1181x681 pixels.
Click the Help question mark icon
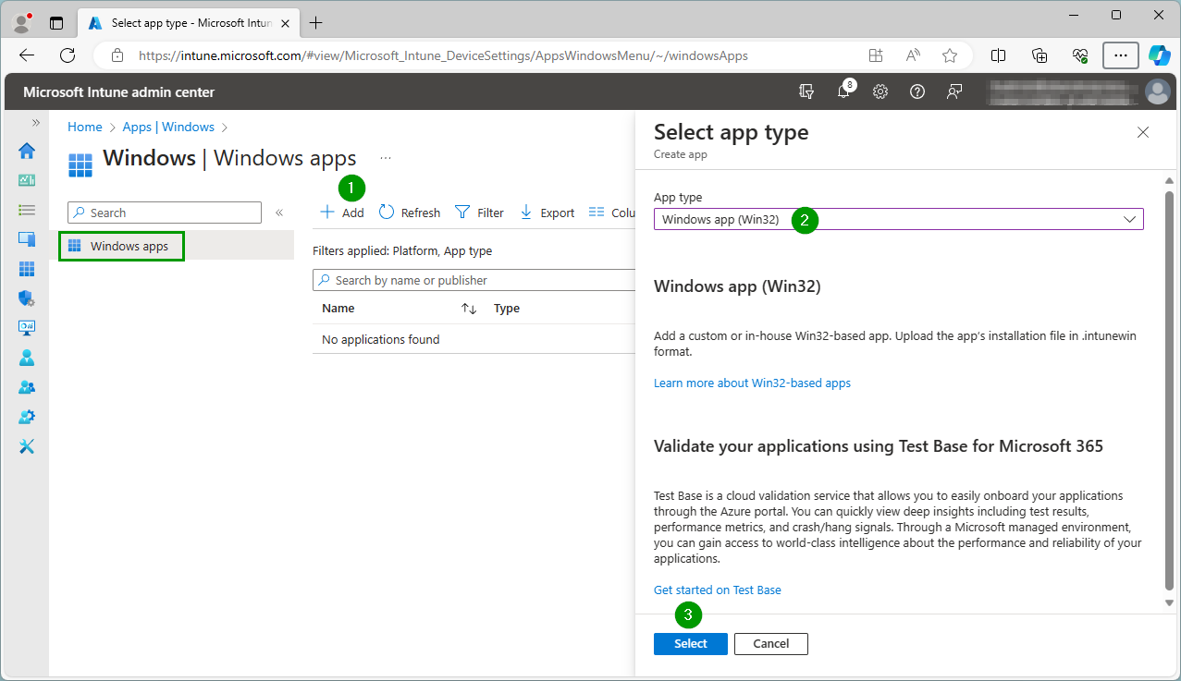click(x=917, y=91)
